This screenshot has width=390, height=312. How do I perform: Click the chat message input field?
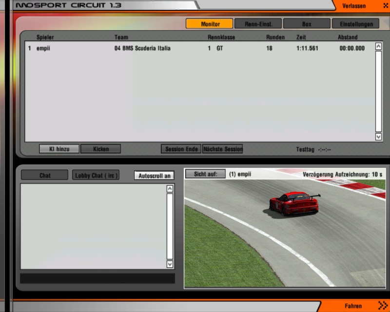[97, 278]
